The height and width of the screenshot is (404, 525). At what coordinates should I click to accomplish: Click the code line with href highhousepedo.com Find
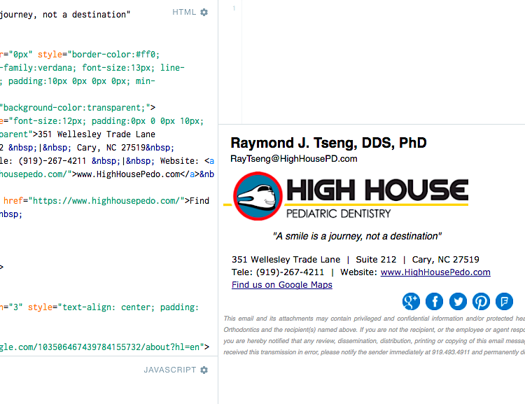tap(106, 201)
